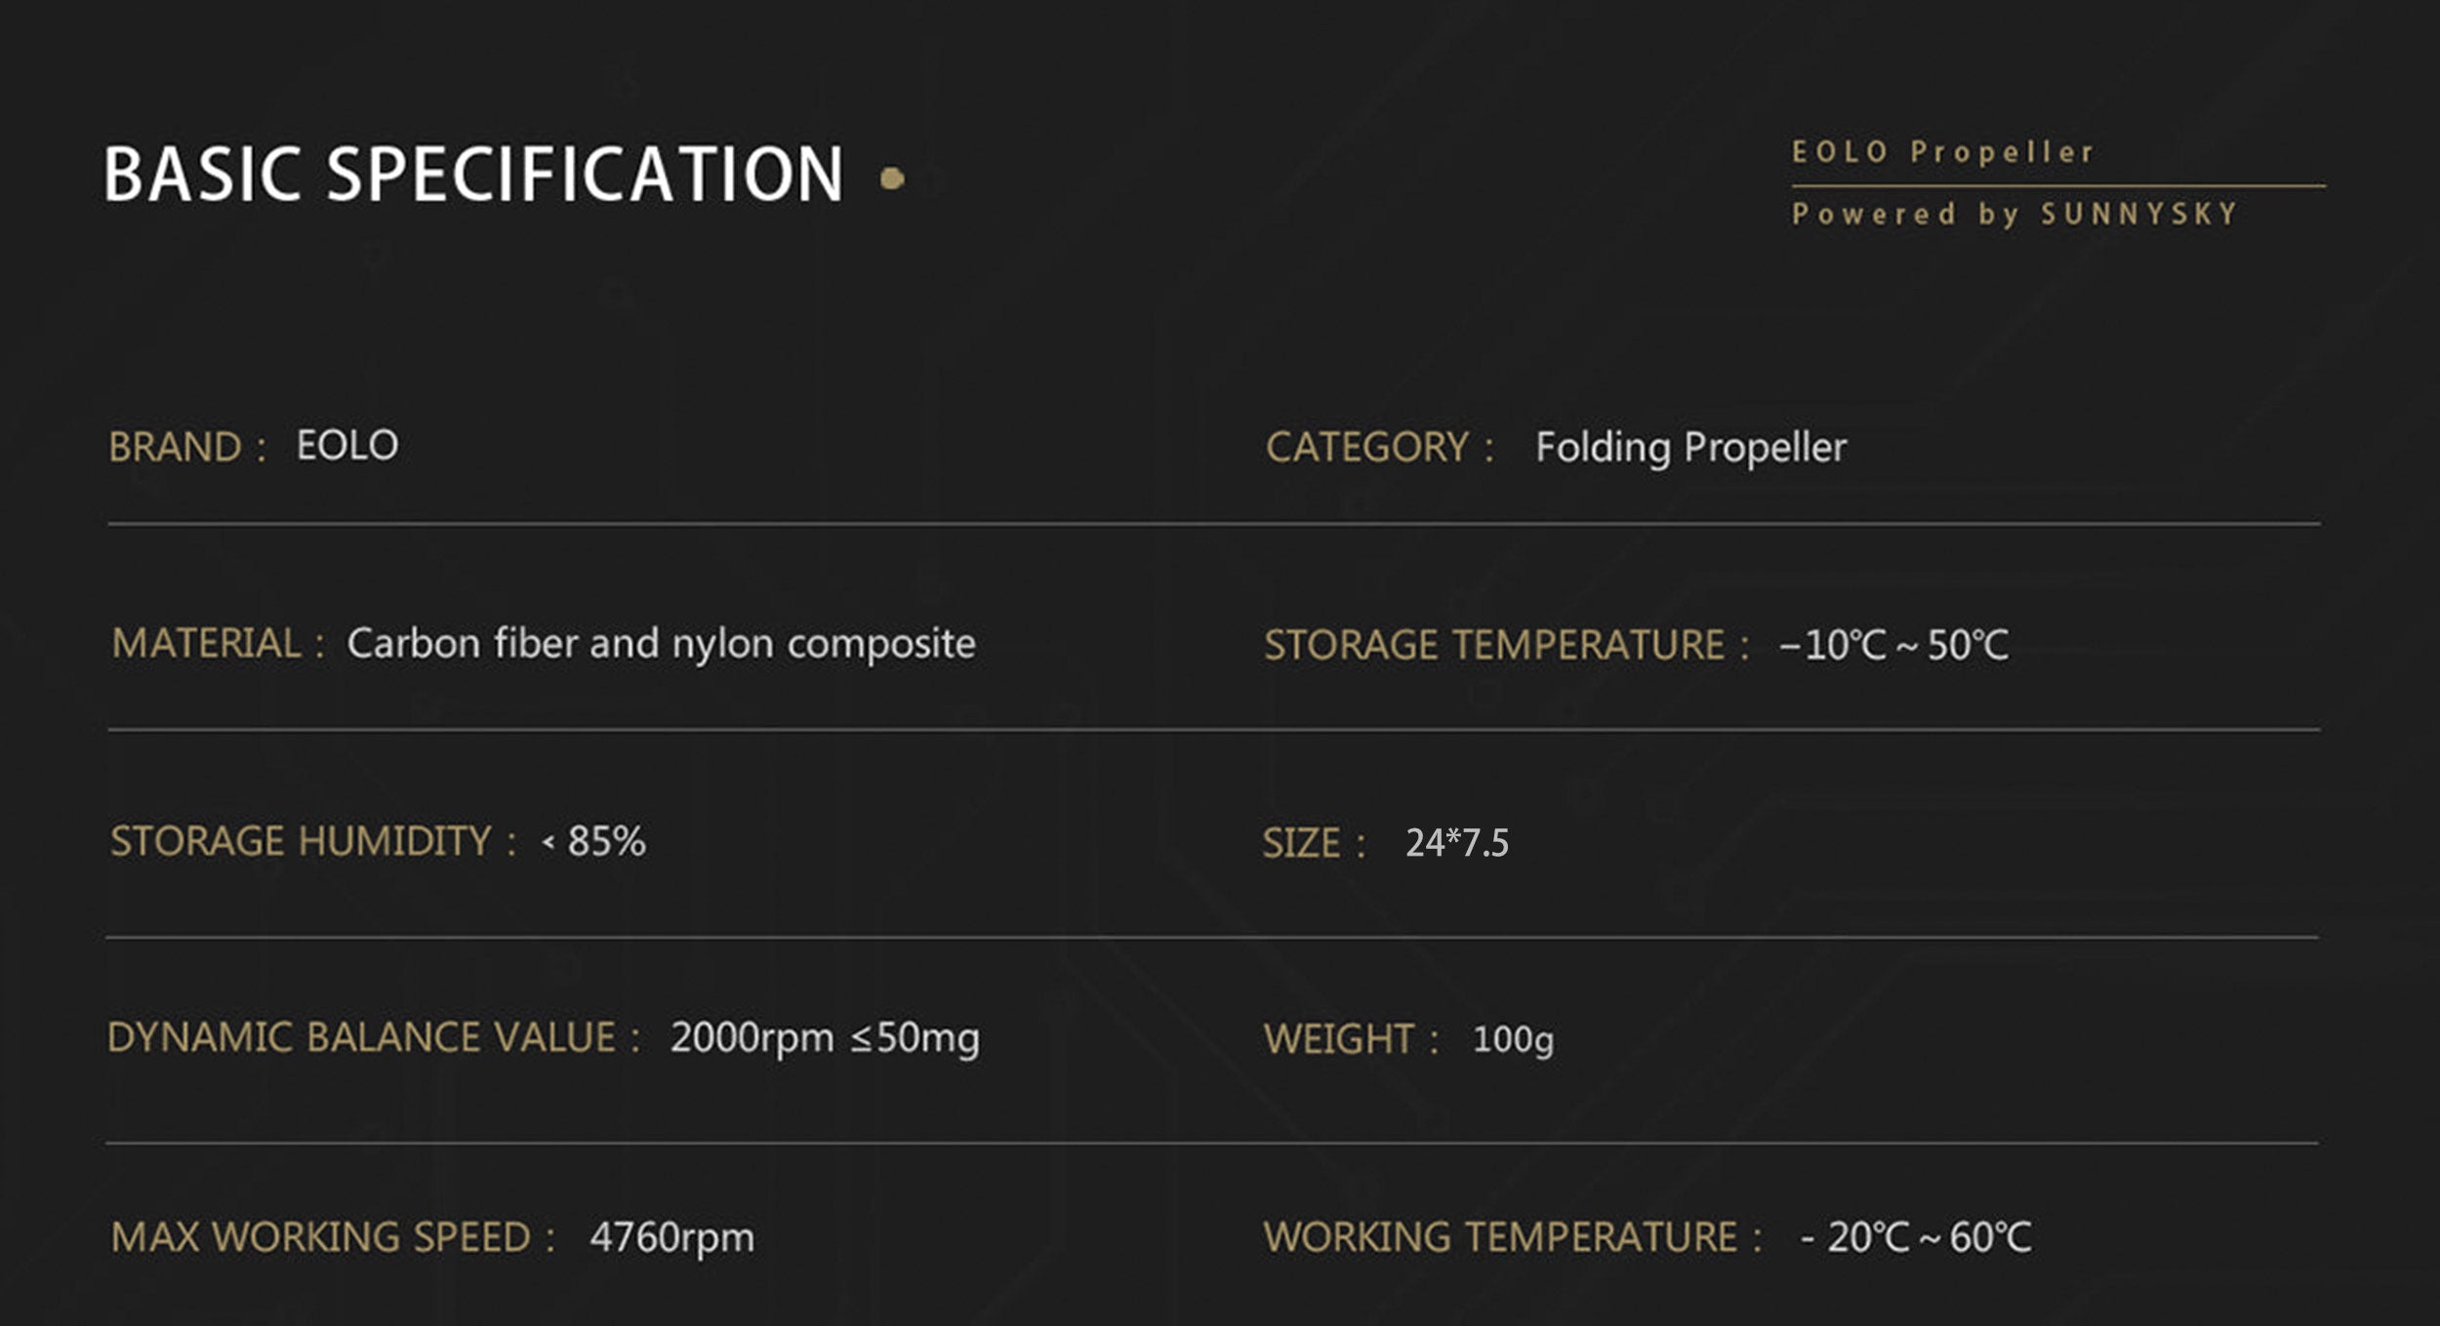
Task: Click the EOLO brand value
Action: pyautogui.click(x=347, y=446)
